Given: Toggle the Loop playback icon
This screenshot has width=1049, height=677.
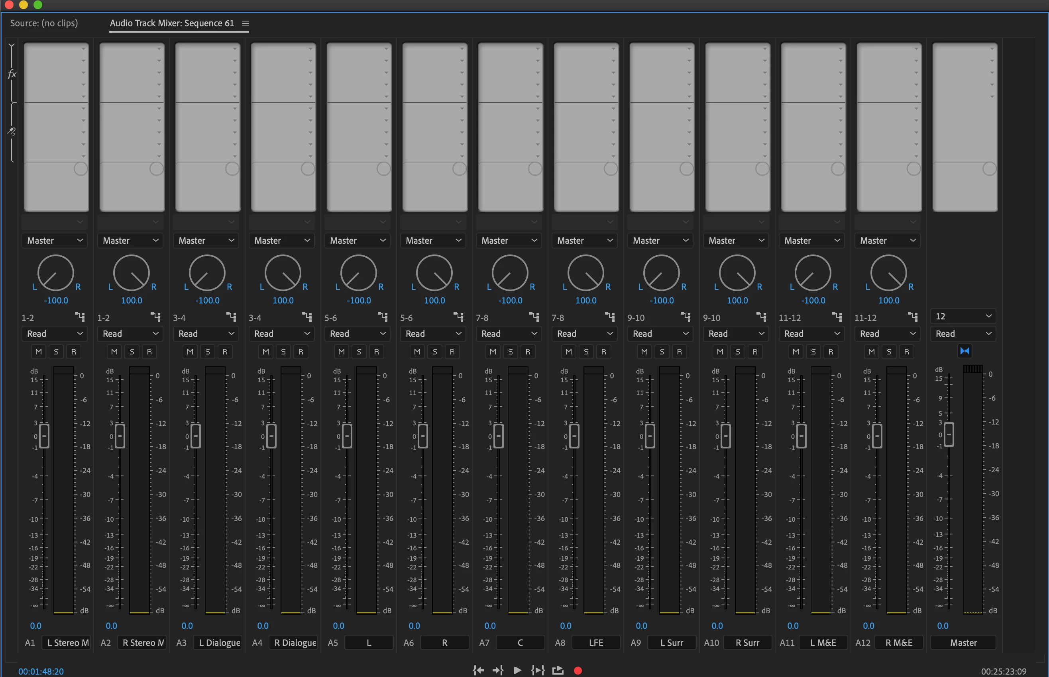Looking at the screenshot, I should 558,670.
